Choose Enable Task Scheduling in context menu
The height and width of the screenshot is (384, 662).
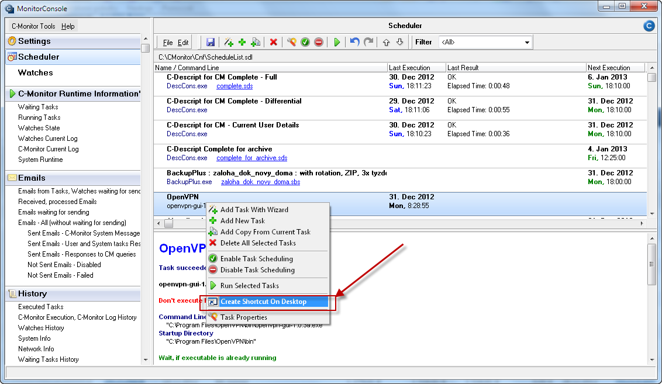click(x=268, y=259)
